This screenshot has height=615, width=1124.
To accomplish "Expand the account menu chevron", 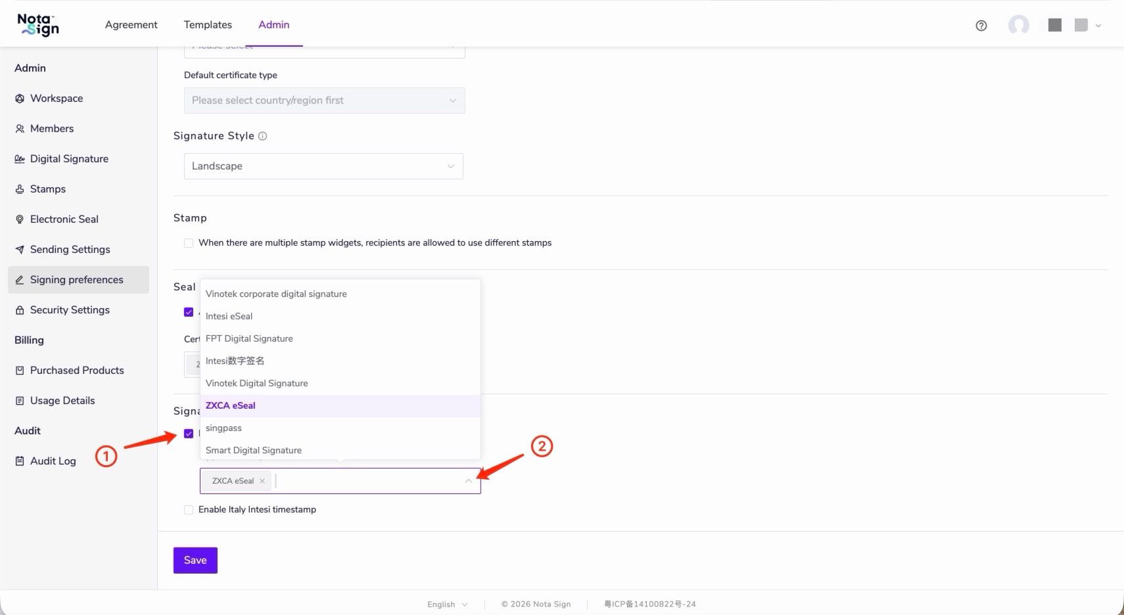I will tap(1098, 26).
